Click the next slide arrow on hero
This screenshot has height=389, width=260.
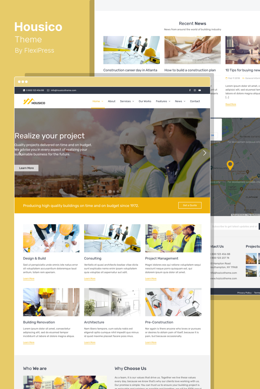coord(204,153)
